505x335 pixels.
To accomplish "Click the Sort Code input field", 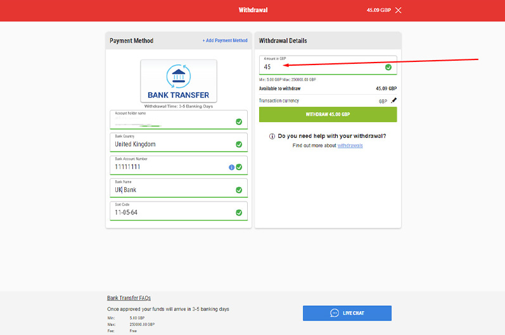I will 168,212.
